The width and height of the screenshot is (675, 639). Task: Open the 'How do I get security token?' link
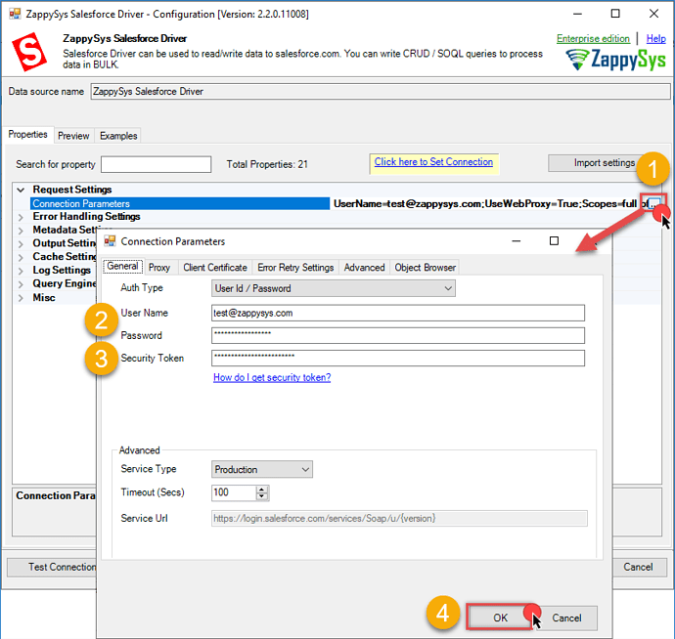click(272, 377)
